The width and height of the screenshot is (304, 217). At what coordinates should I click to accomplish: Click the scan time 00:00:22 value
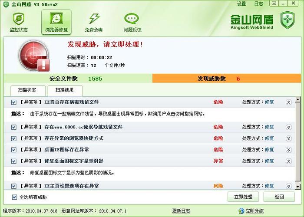click(x=101, y=58)
